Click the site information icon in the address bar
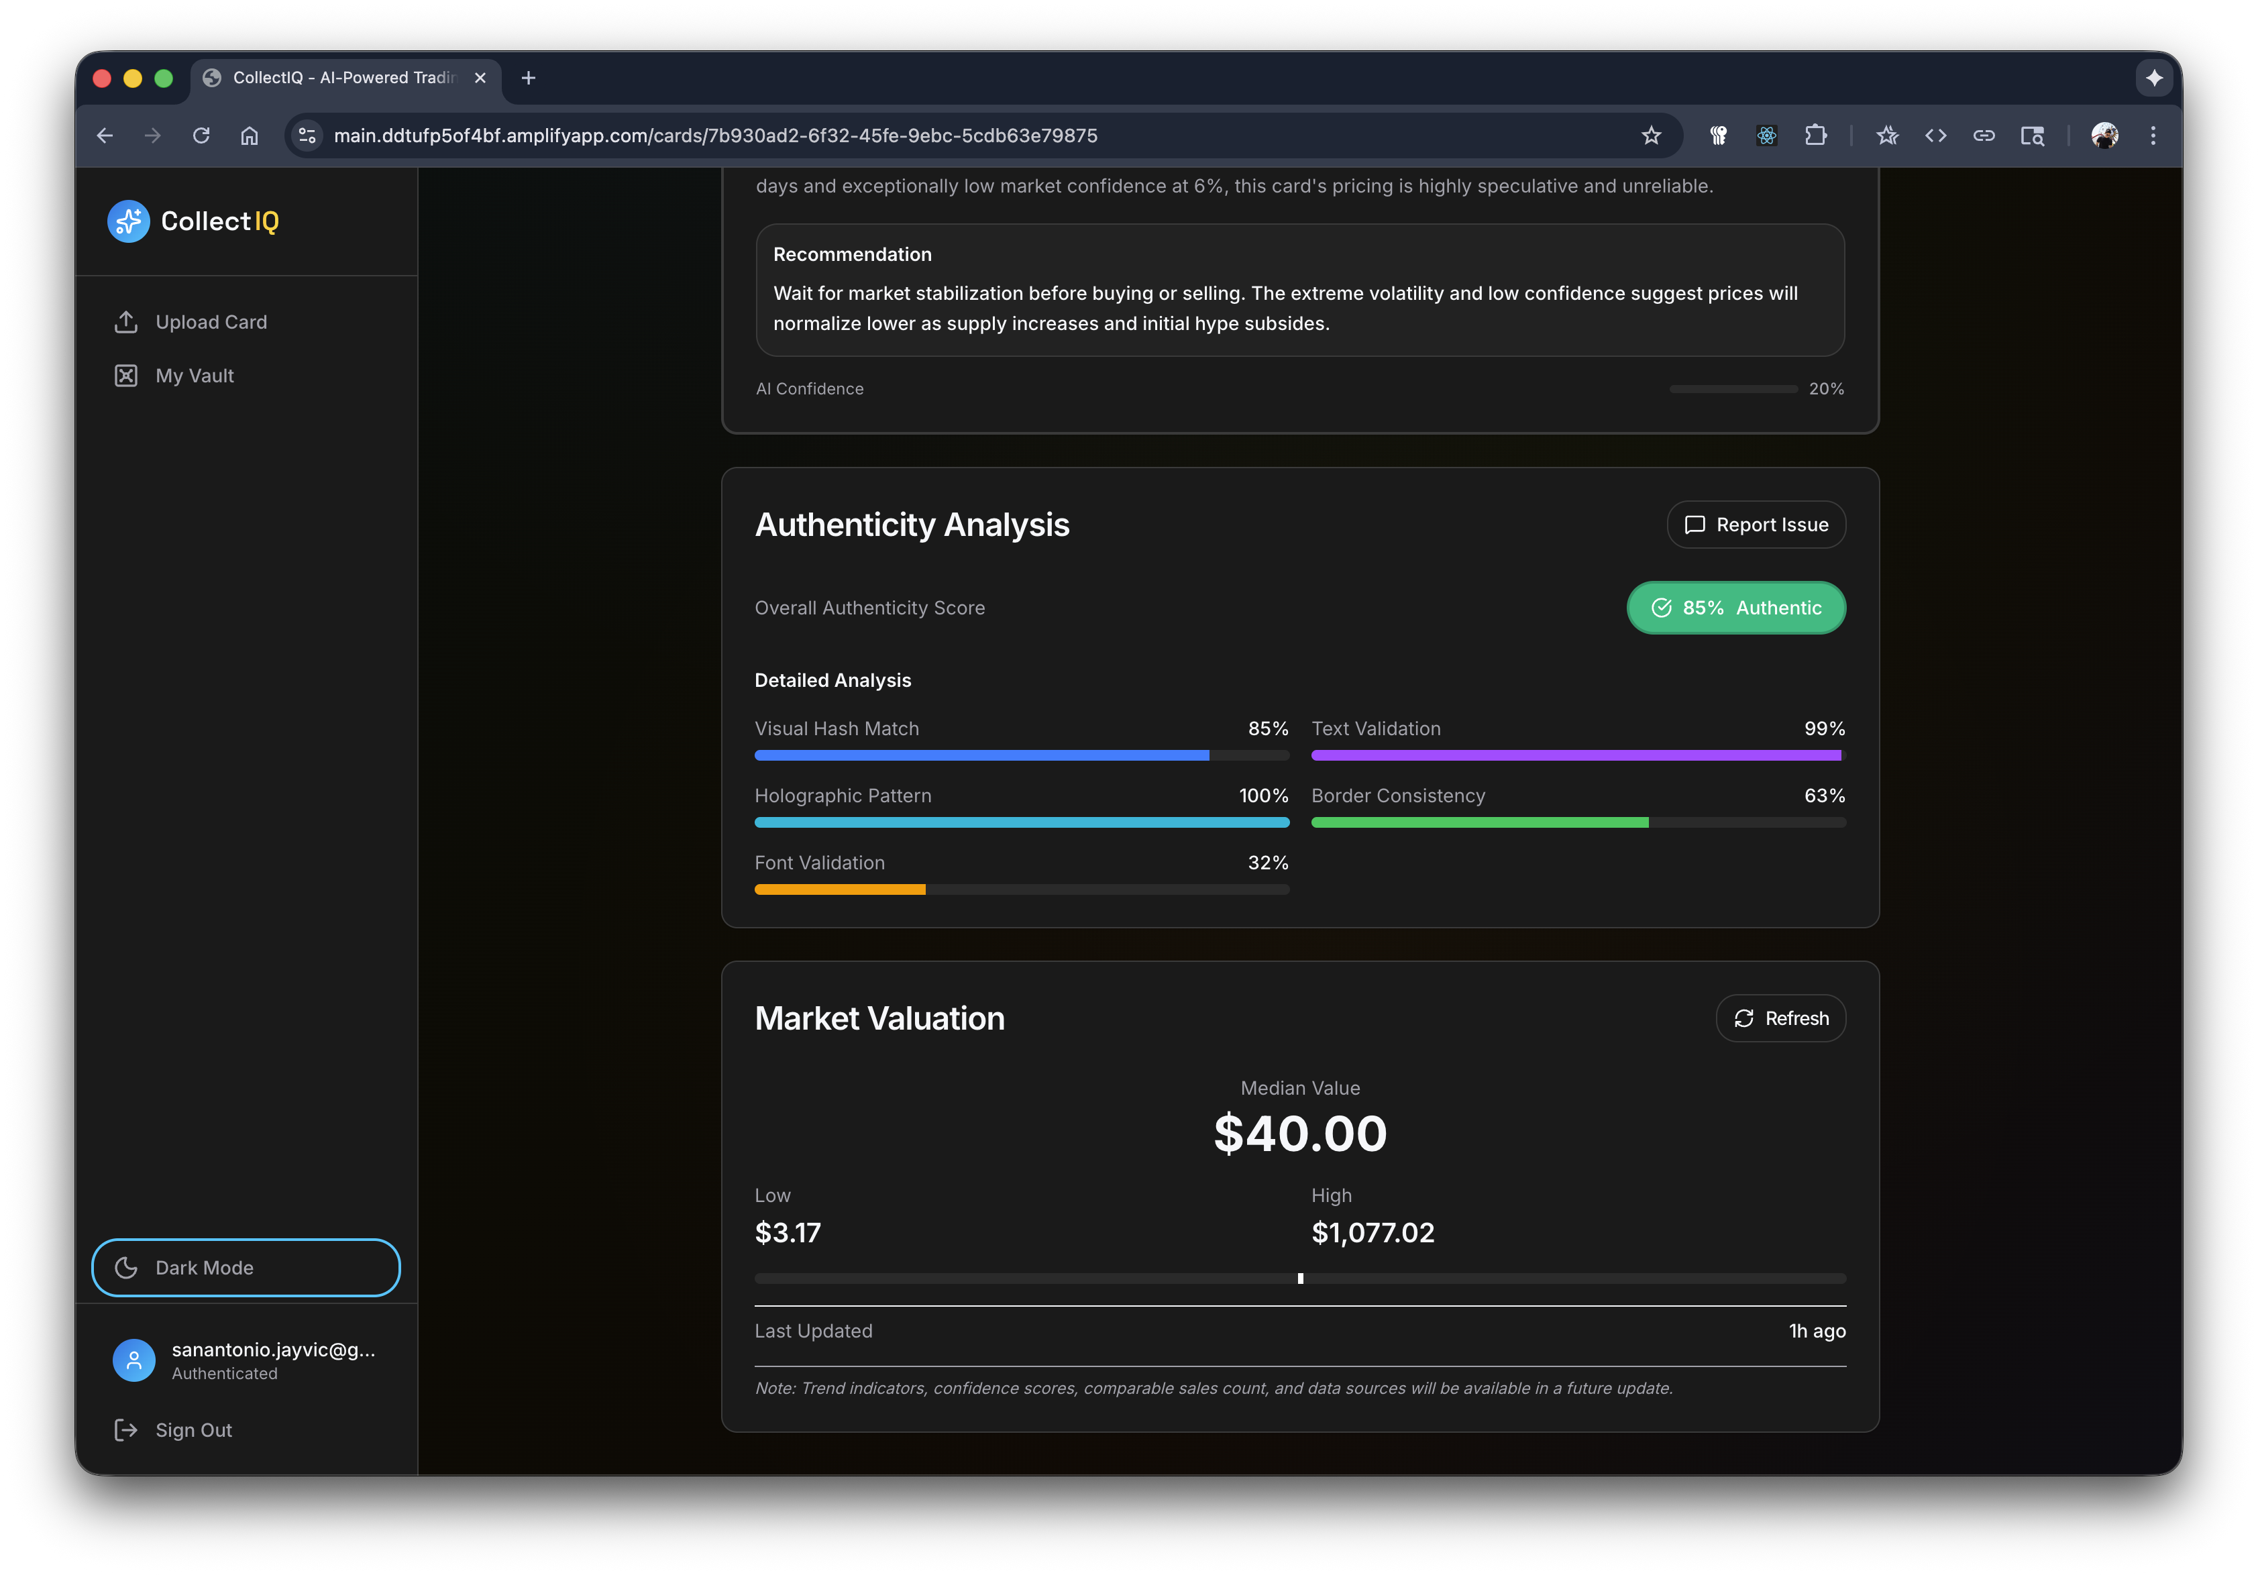The width and height of the screenshot is (2258, 1575). pyautogui.click(x=307, y=135)
